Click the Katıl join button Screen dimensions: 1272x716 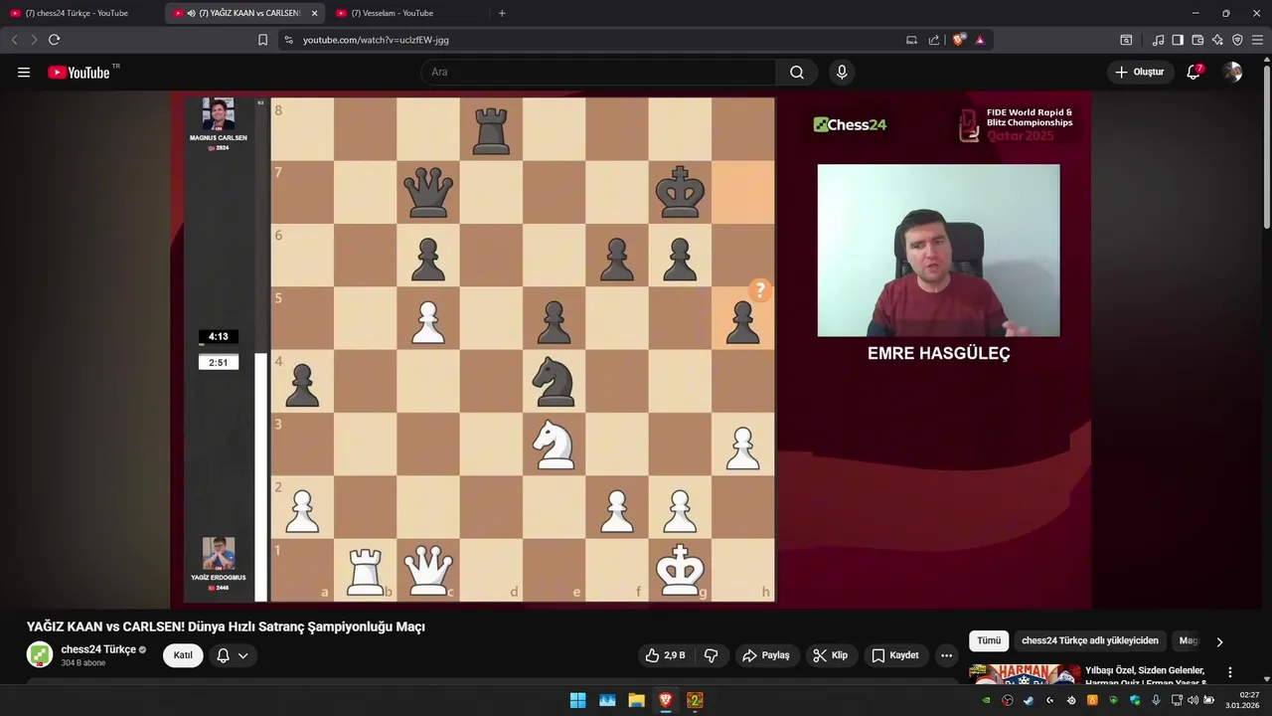click(x=183, y=655)
